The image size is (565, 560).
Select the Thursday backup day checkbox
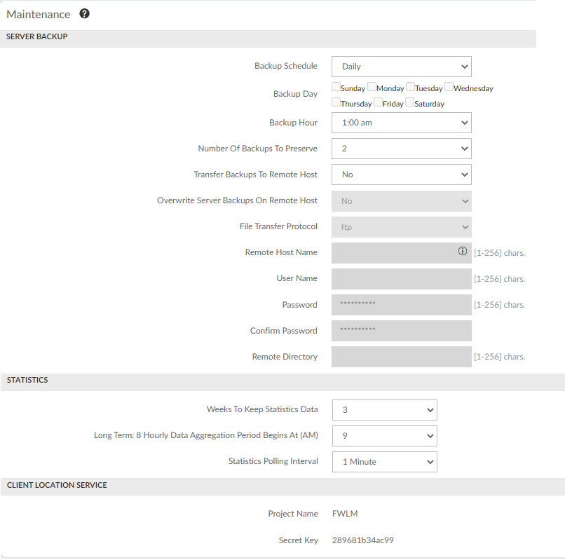(336, 103)
